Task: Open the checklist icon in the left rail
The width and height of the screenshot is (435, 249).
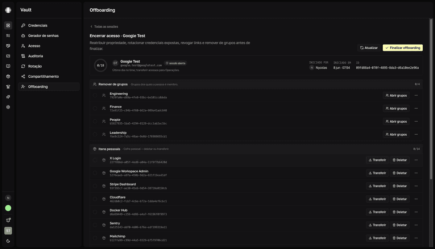Action: pyautogui.click(x=8, y=36)
